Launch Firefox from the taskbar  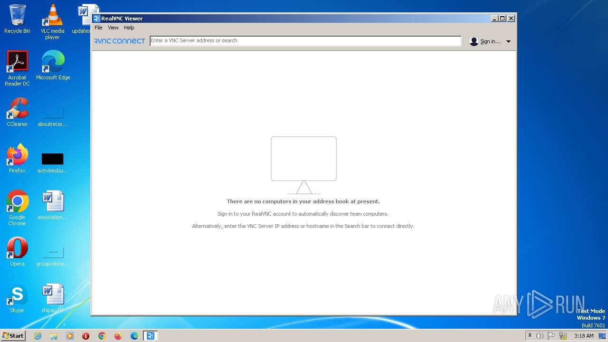[x=118, y=336]
